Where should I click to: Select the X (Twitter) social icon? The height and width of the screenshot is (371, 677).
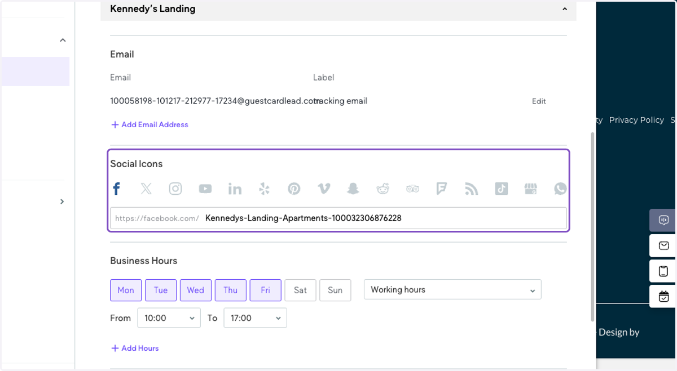pos(146,189)
